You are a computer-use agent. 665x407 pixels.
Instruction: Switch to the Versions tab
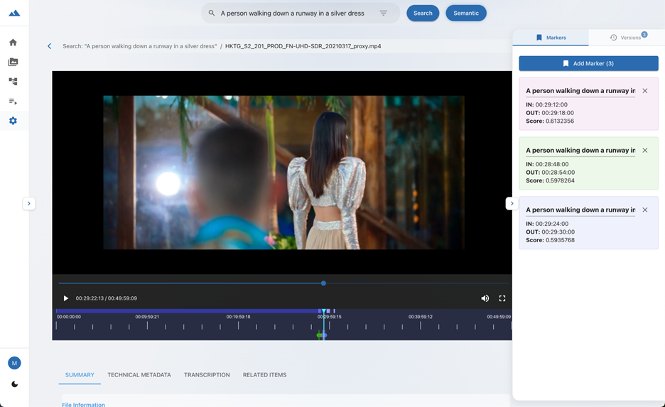(x=626, y=38)
